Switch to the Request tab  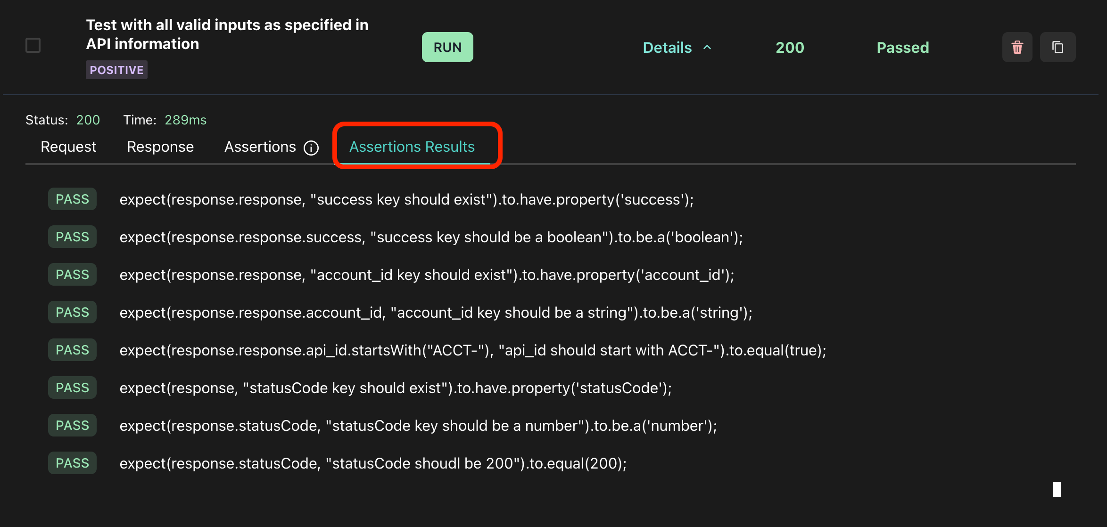click(x=68, y=147)
